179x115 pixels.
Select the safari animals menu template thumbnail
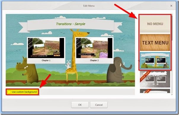[155, 61]
